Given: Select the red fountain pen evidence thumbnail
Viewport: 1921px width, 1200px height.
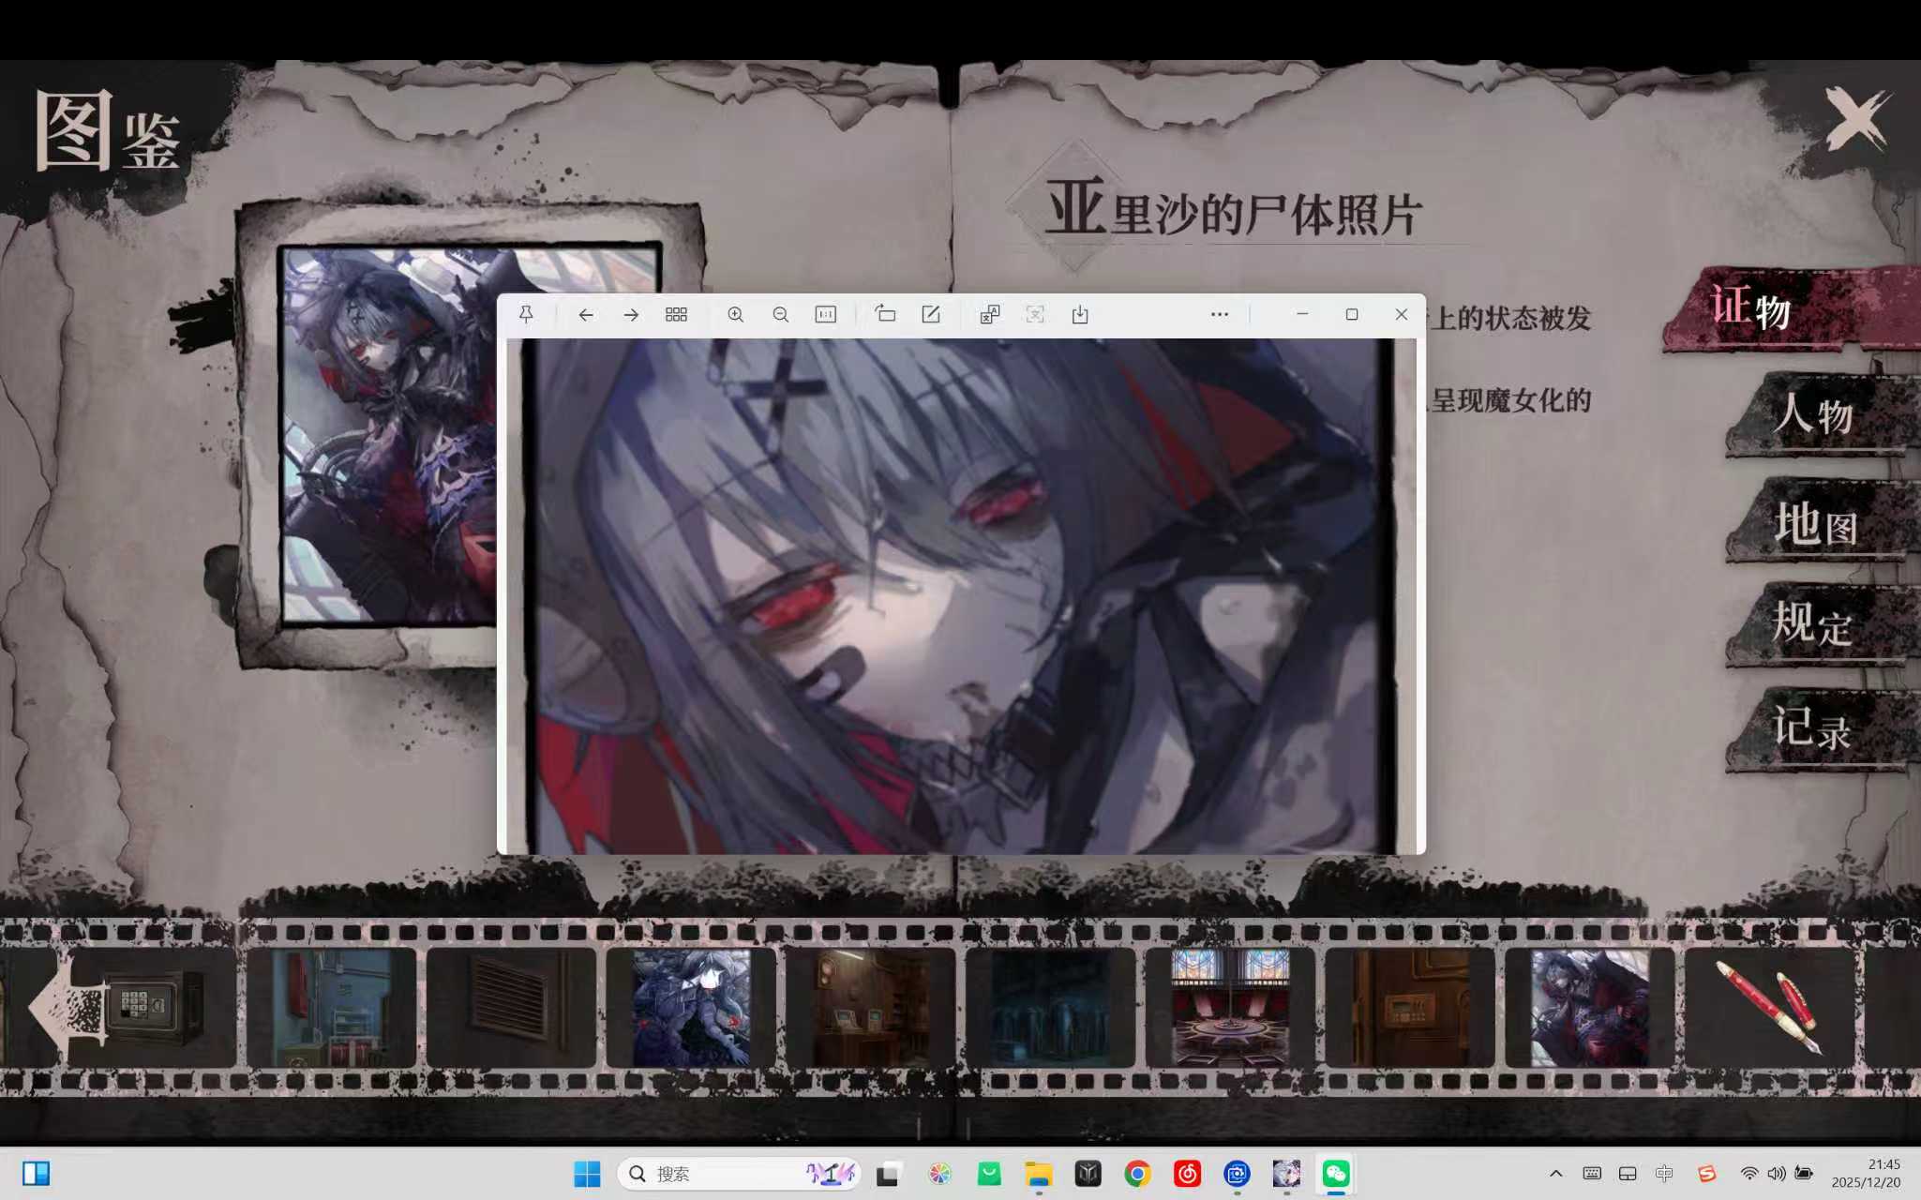Looking at the screenshot, I should pos(1768,1008).
